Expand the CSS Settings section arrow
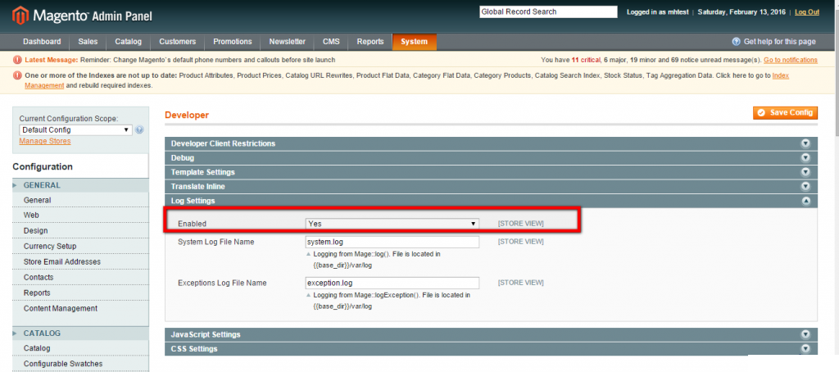The height and width of the screenshot is (372, 839). coord(806,349)
